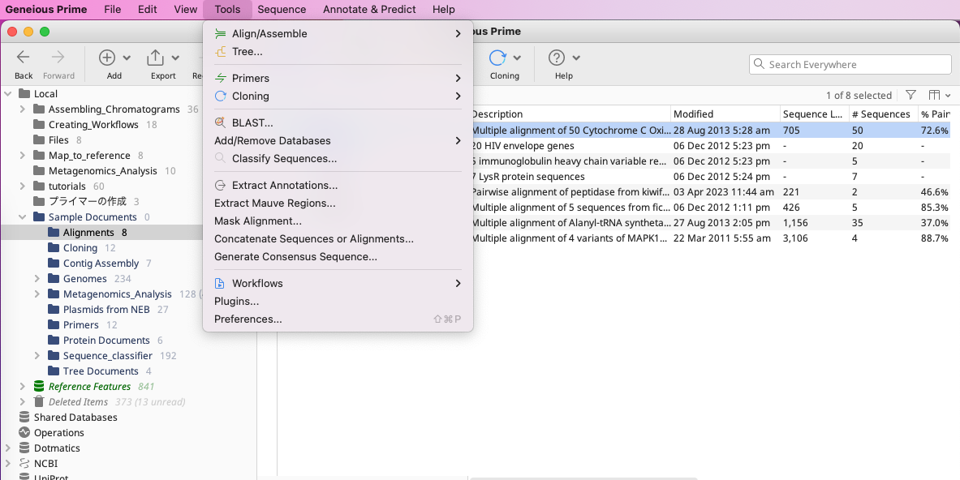Click the Export toolbar icon

155,58
